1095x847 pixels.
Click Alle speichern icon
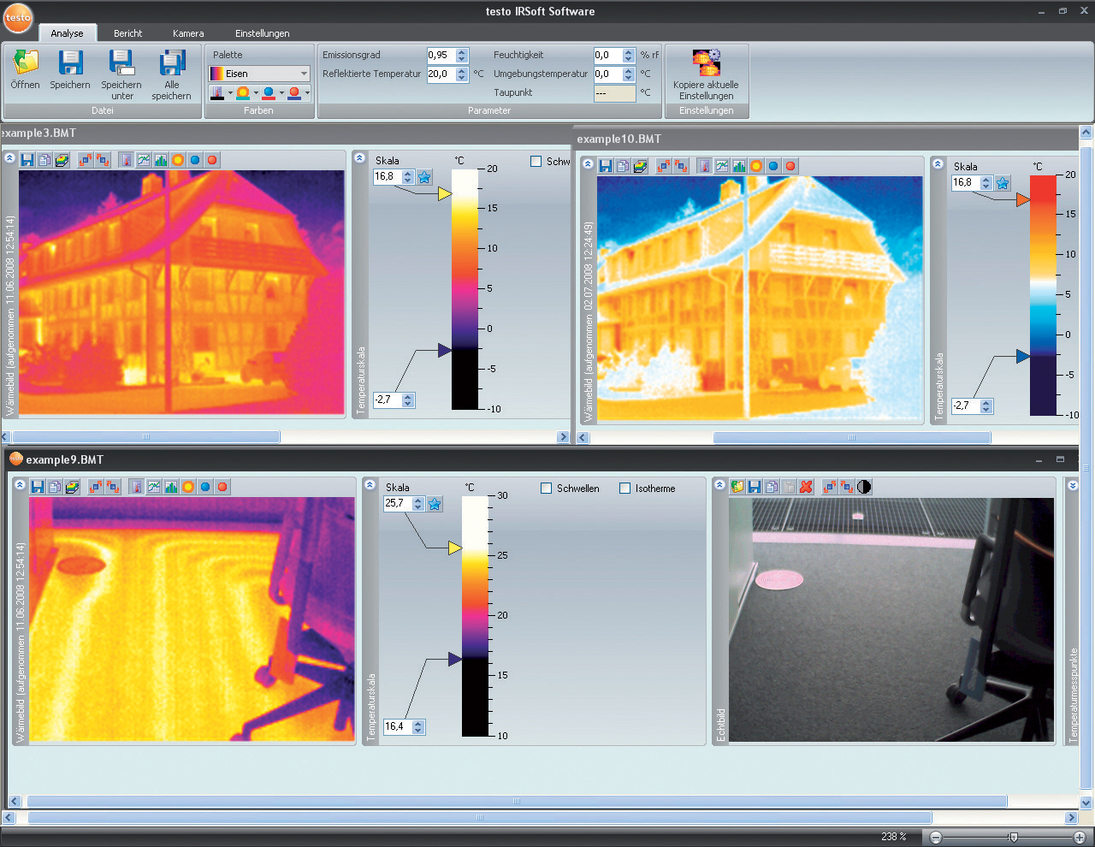172,62
